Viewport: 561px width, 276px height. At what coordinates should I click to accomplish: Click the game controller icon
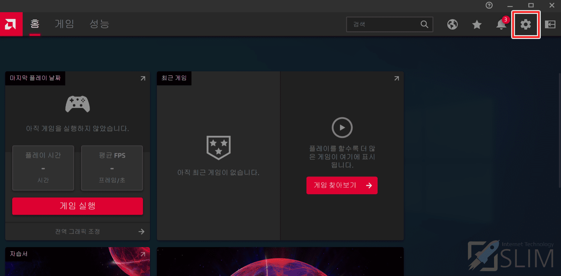coord(77,104)
